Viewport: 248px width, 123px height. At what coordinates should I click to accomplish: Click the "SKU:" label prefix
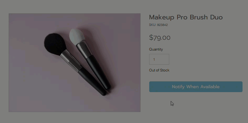153,25
